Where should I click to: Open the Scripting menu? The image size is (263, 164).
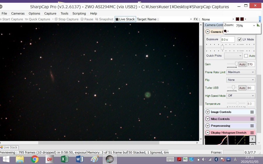tap(79, 13)
